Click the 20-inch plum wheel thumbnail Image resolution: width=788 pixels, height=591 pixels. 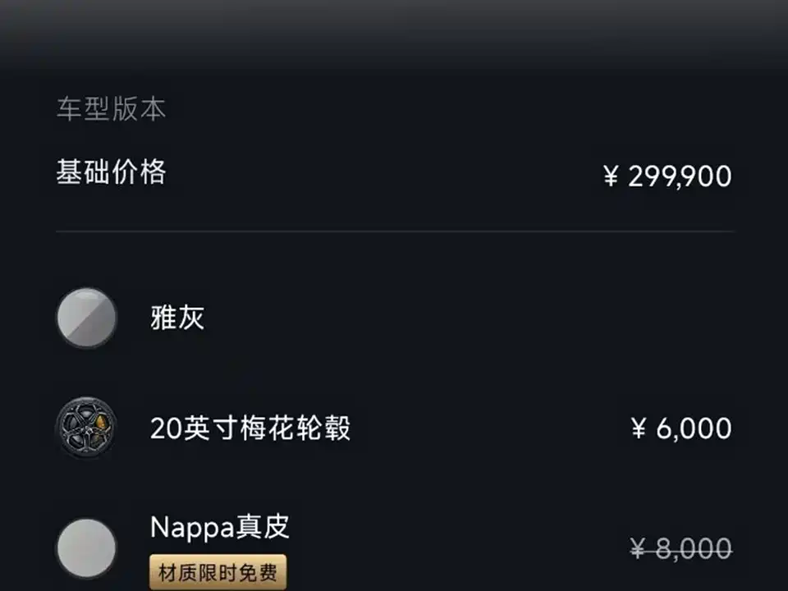point(86,428)
